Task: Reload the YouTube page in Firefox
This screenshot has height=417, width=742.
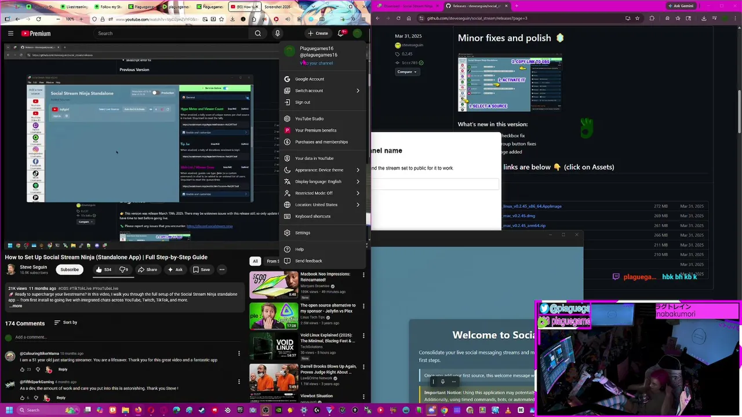Action: (38, 19)
